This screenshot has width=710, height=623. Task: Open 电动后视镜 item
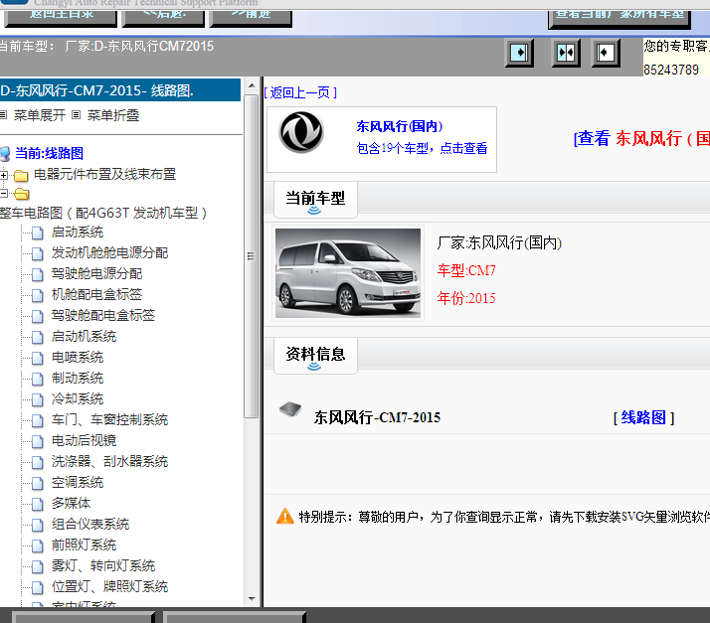pos(84,440)
